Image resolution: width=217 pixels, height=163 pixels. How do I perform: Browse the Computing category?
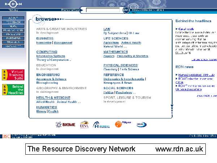tap(47, 52)
